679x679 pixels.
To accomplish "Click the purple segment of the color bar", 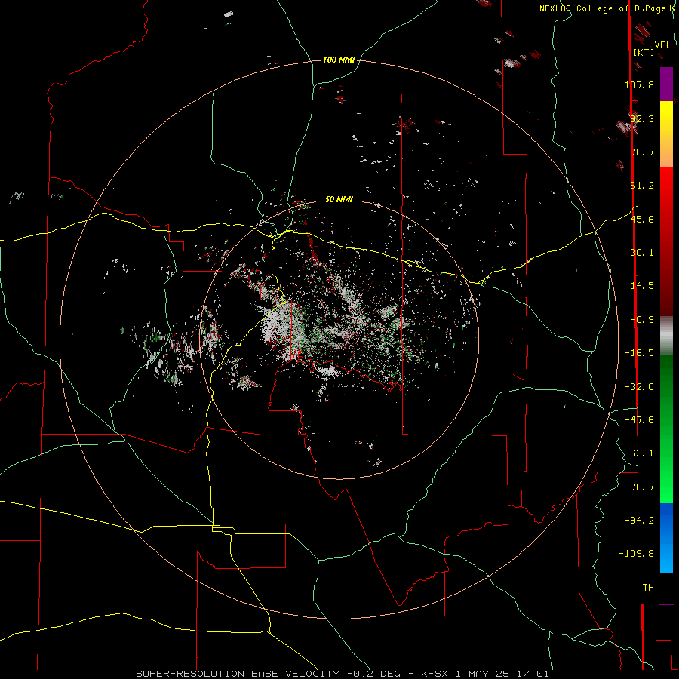I will coord(666,84).
